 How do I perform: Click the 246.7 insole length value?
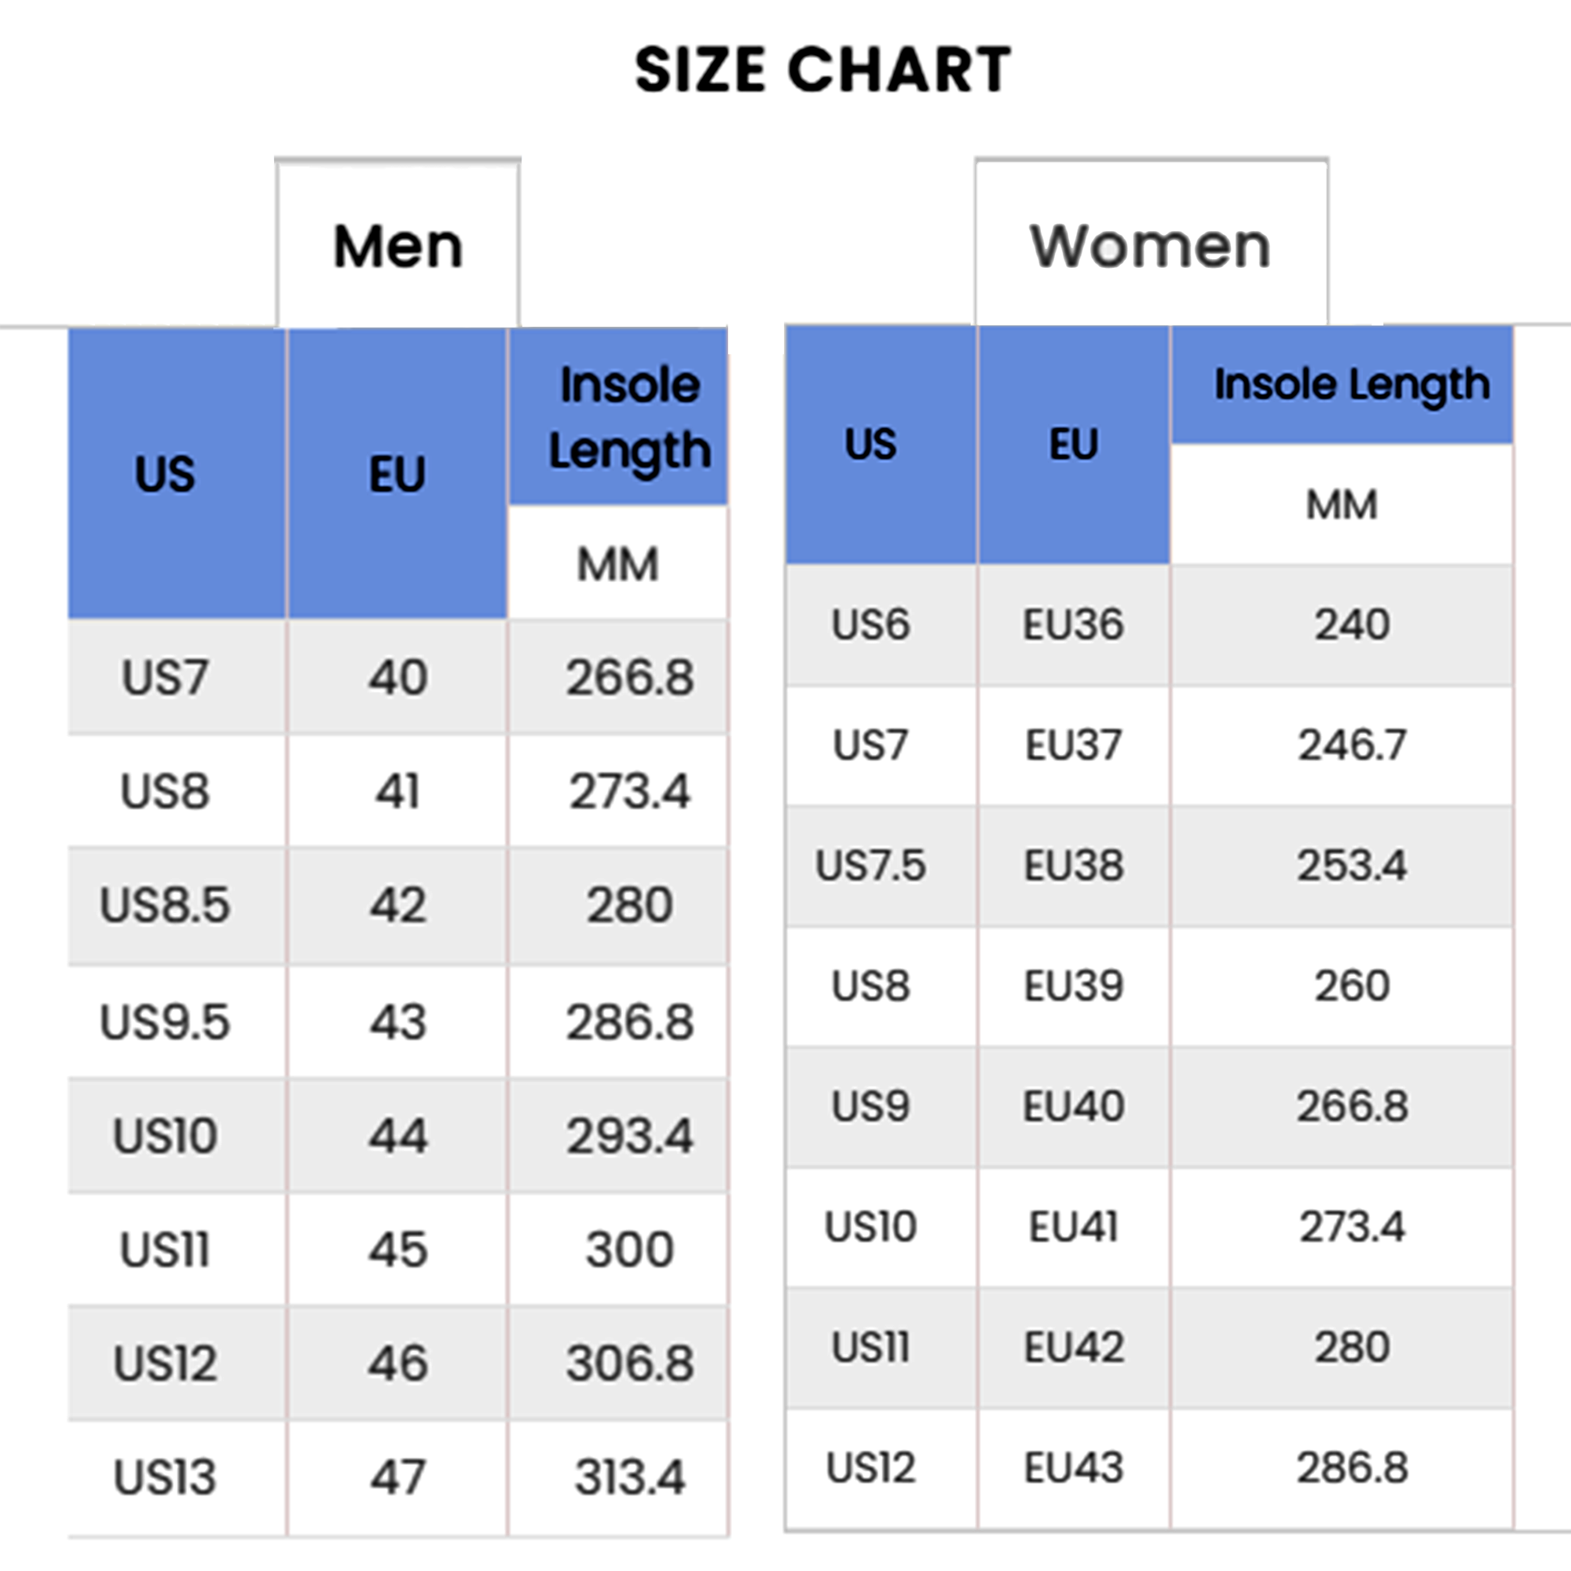pyautogui.click(x=1351, y=745)
